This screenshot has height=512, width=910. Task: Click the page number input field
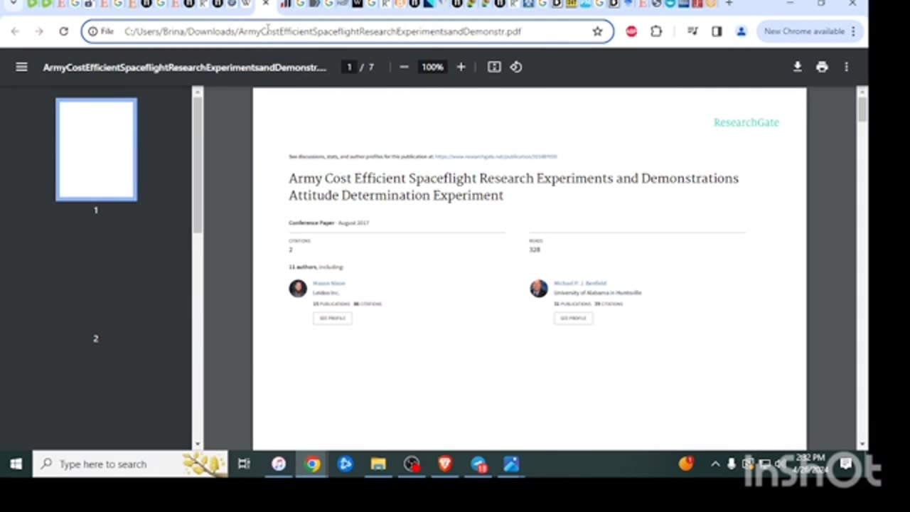click(x=349, y=67)
